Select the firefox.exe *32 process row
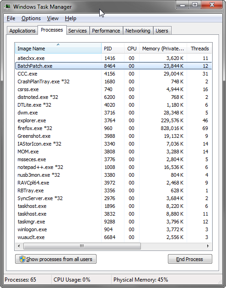This screenshot has width=226, height=288. (113, 128)
